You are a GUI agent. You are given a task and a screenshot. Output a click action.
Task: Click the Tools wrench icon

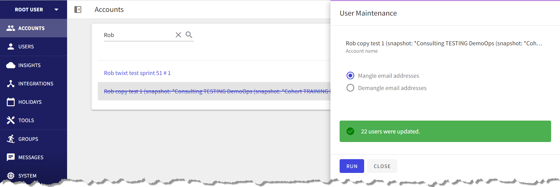point(11,120)
